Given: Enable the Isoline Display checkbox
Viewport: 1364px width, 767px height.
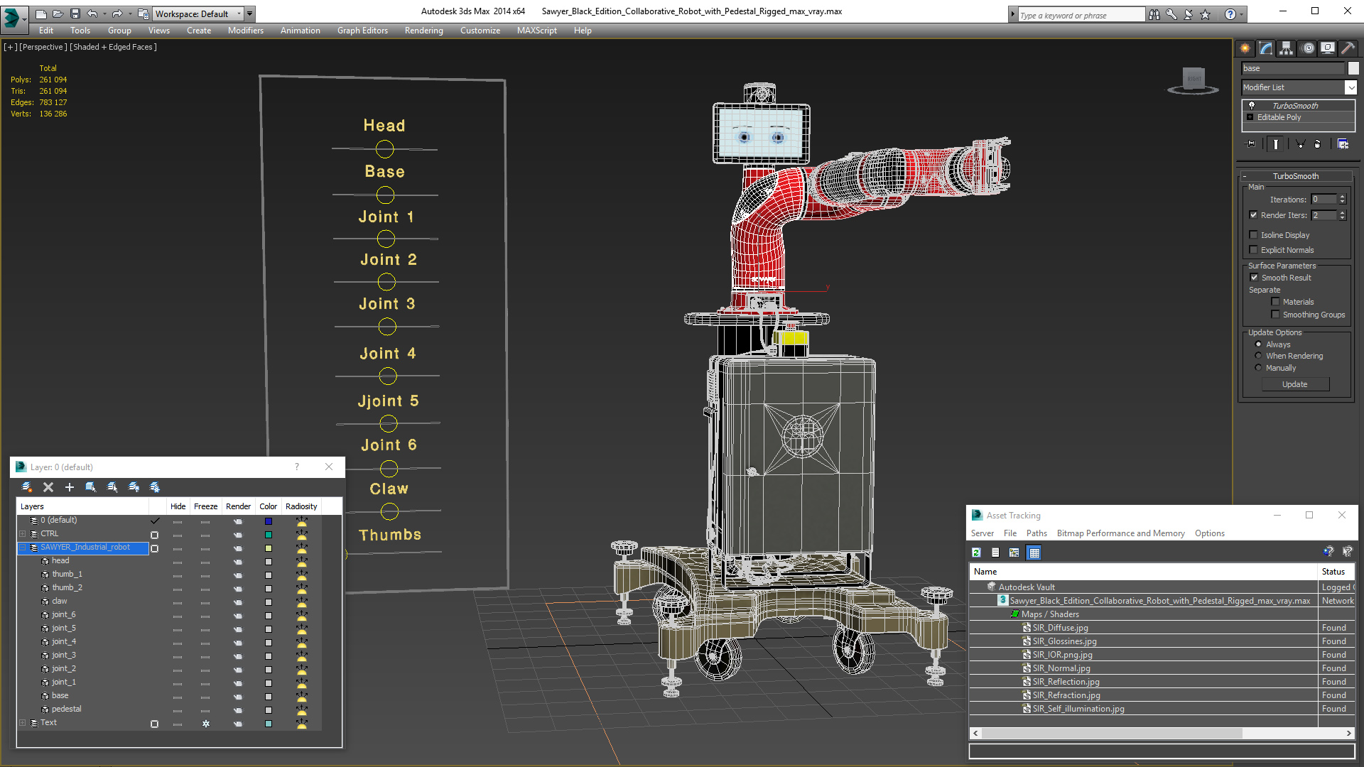Looking at the screenshot, I should [x=1253, y=235].
